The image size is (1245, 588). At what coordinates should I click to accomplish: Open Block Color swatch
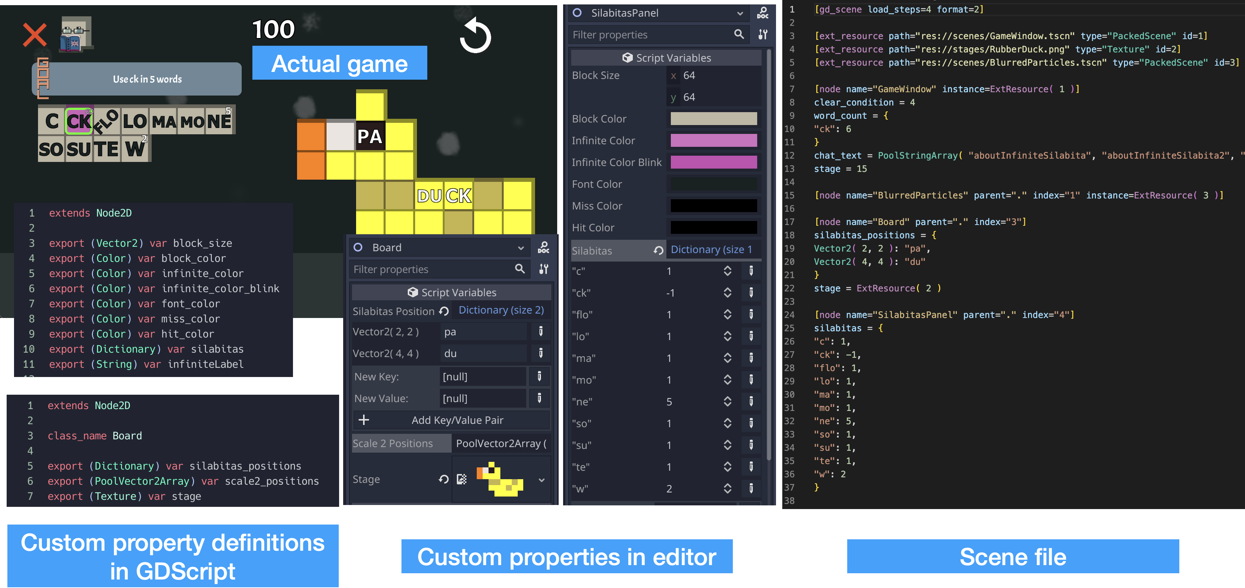tap(714, 118)
